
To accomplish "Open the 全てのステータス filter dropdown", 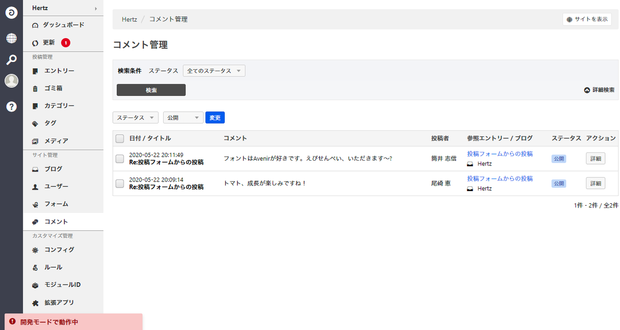I will [214, 71].
